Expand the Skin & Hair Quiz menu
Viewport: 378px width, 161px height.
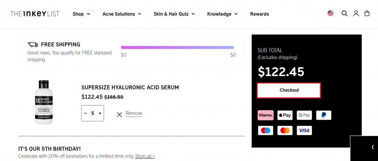pos(174,14)
